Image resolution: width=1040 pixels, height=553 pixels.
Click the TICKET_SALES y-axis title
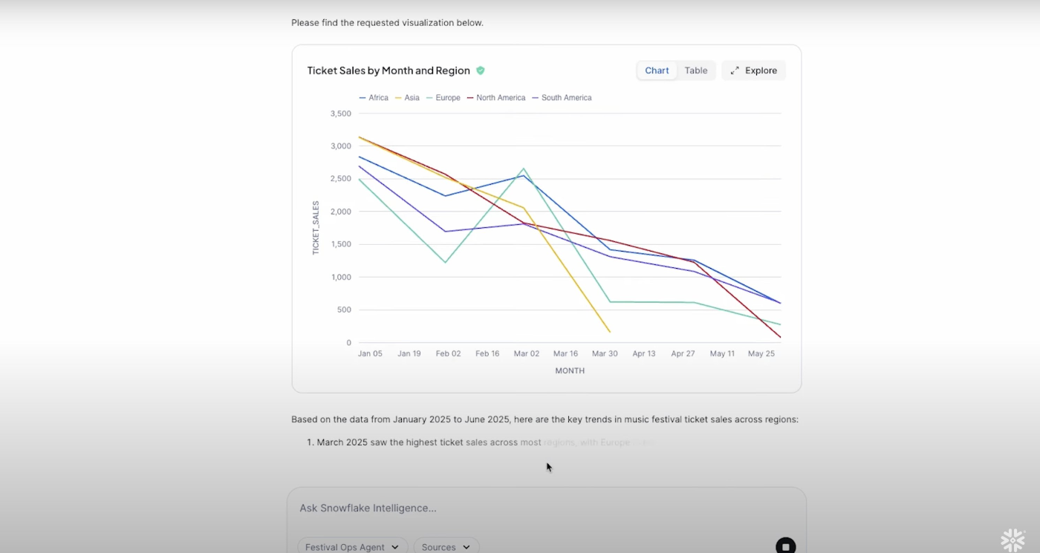pos(316,228)
